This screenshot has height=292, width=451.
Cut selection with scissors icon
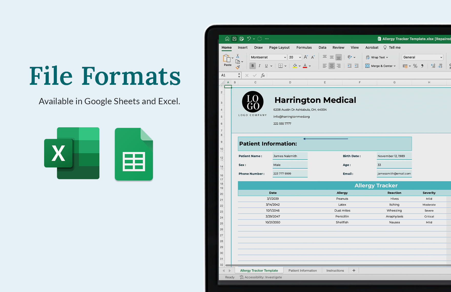238,56
